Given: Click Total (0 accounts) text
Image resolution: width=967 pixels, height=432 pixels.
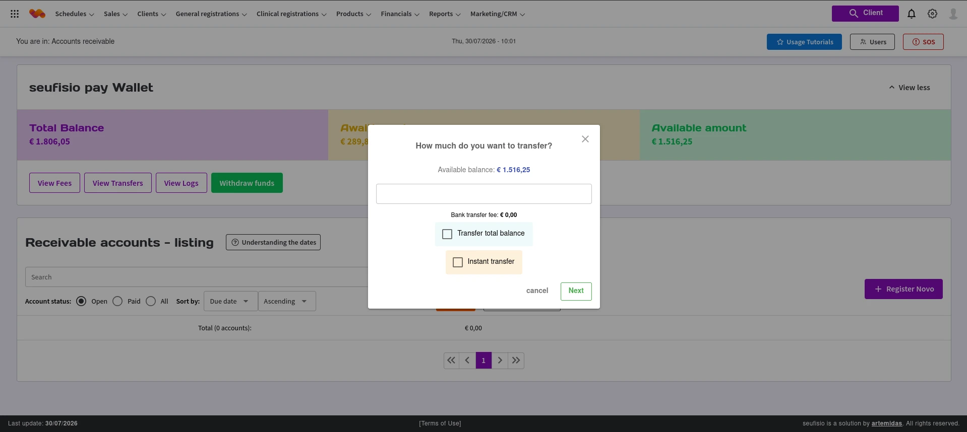Looking at the screenshot, I should [225, 328].
